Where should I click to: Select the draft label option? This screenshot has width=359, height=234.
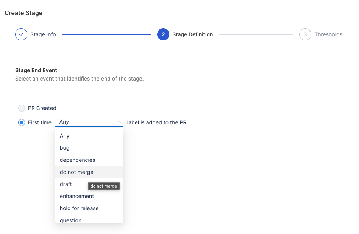(x=66, y=184)
